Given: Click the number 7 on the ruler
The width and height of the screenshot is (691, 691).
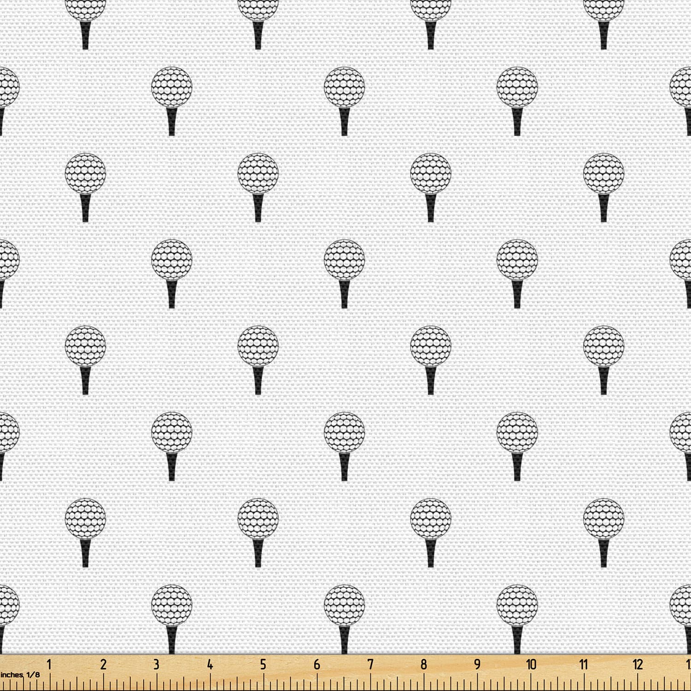Looking at the screenshot, I should pyautogui.click(x=370, y=664).
